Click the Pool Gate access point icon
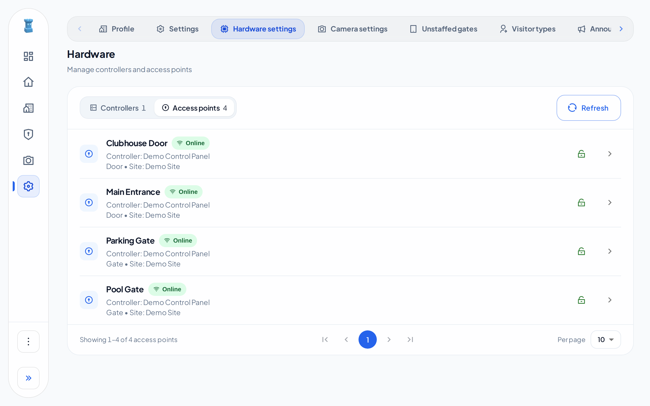 pos(89,300)
